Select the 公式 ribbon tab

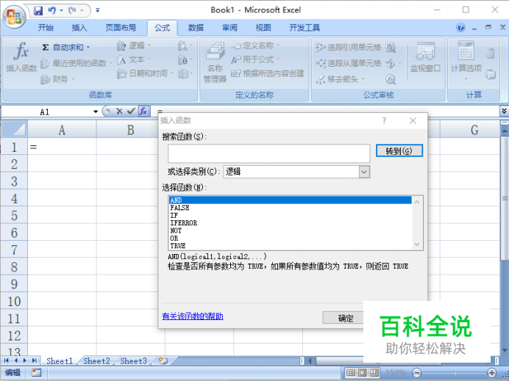pos(163,28)
